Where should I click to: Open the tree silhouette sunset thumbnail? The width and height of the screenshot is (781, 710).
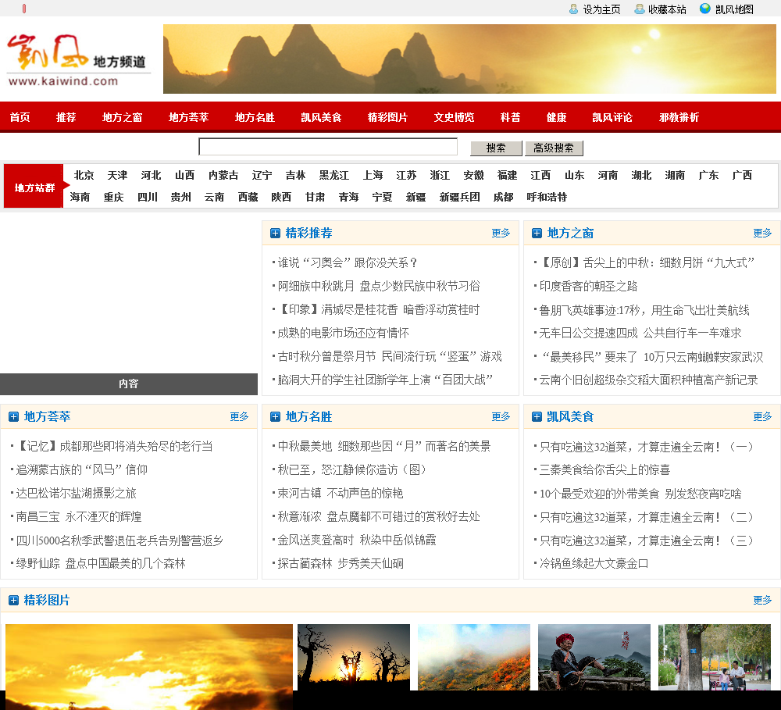click(x=354, y=657)
